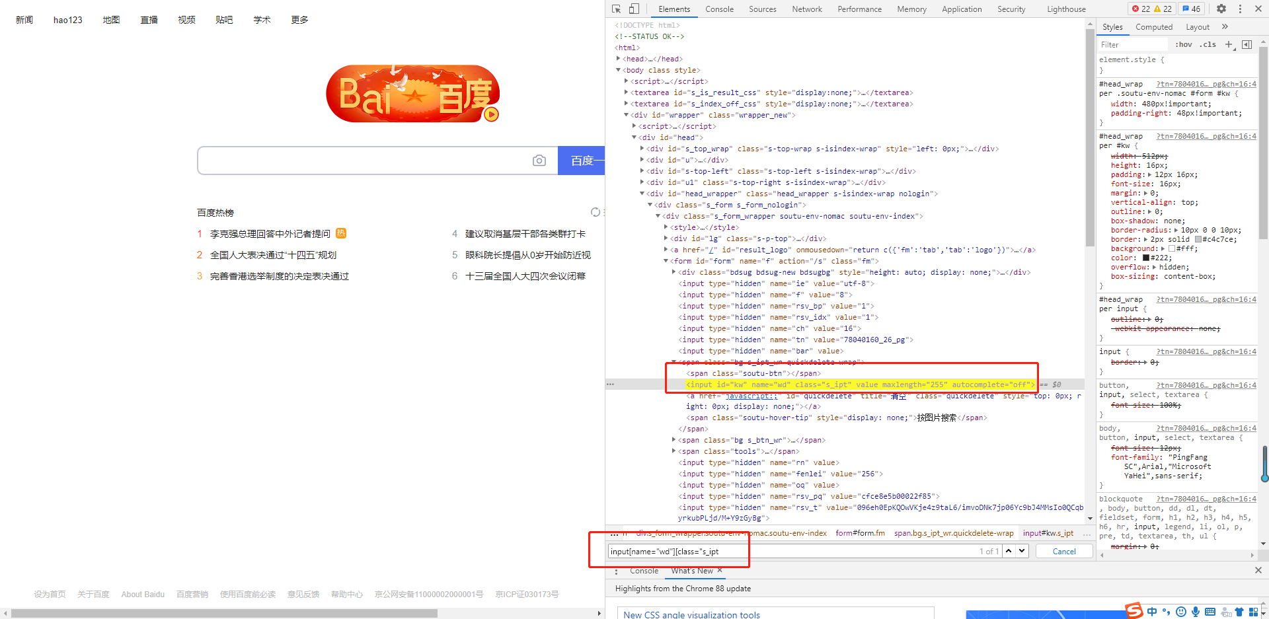1269x619 pixels.
Task: Open the Network tab
Action: (807, 9)
